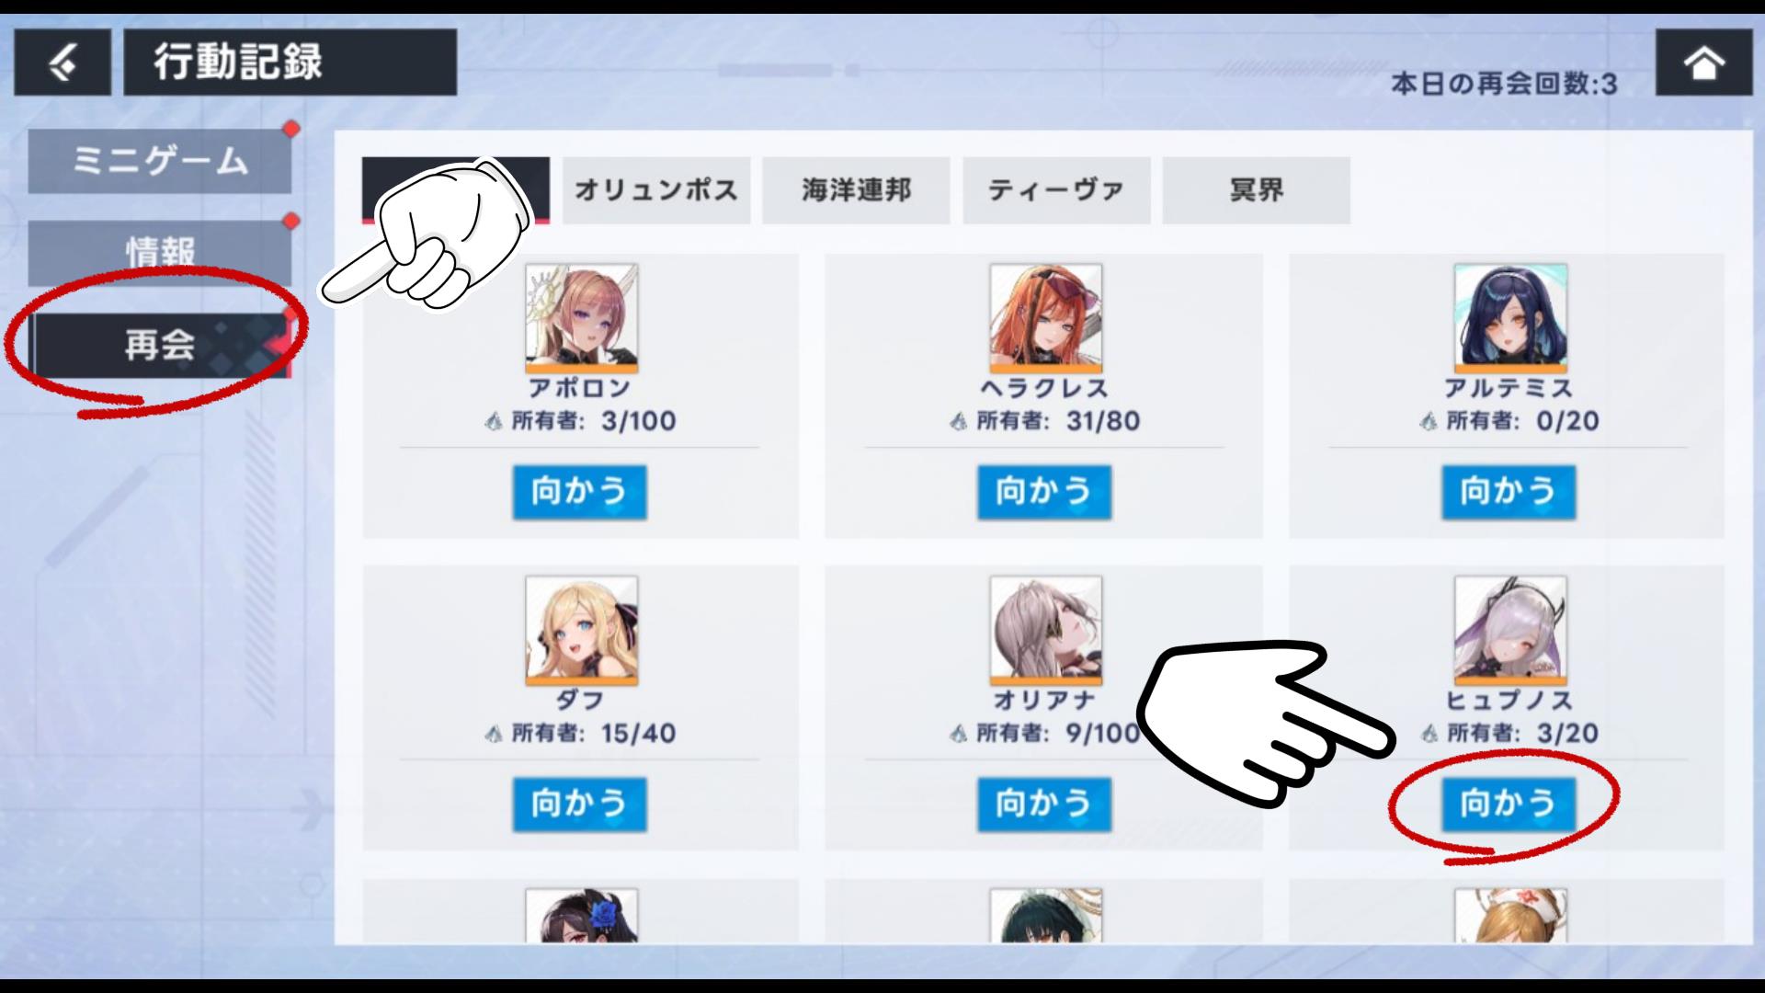The height and width of the screenshot is (993, 1765).
Task: Open the ミニゲーム side tab
Action: (160, 161)
